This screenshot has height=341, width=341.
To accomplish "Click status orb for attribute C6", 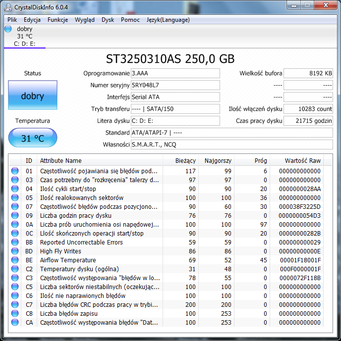I will coord(15,296).
